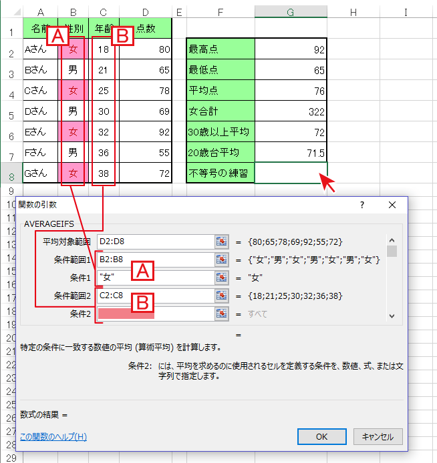Click label cell 女合計
Viewport: 437px width, 463px height.
[221, 111]
